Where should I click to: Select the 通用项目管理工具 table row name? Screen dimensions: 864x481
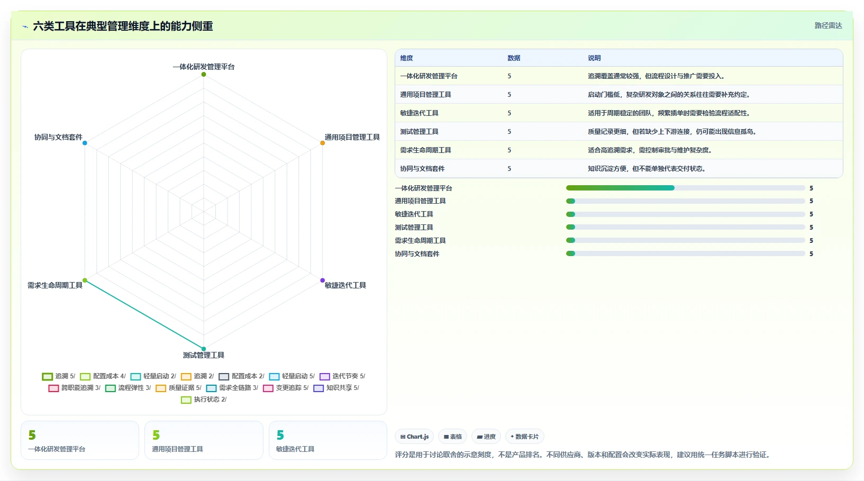[x=425, y=95]
